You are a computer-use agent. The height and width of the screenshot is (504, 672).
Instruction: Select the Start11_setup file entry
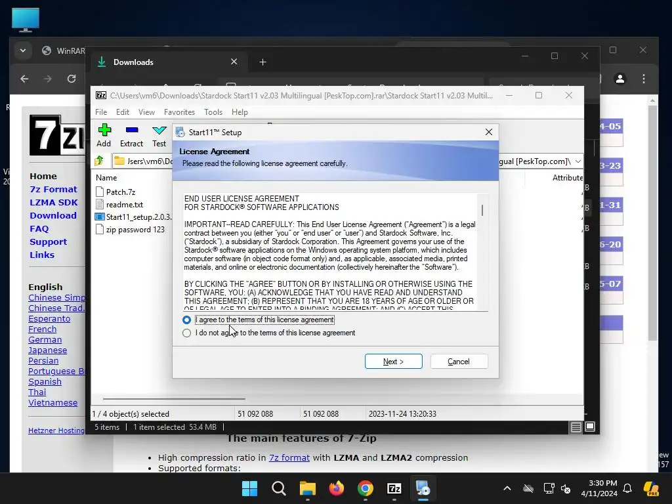[133, 217]
